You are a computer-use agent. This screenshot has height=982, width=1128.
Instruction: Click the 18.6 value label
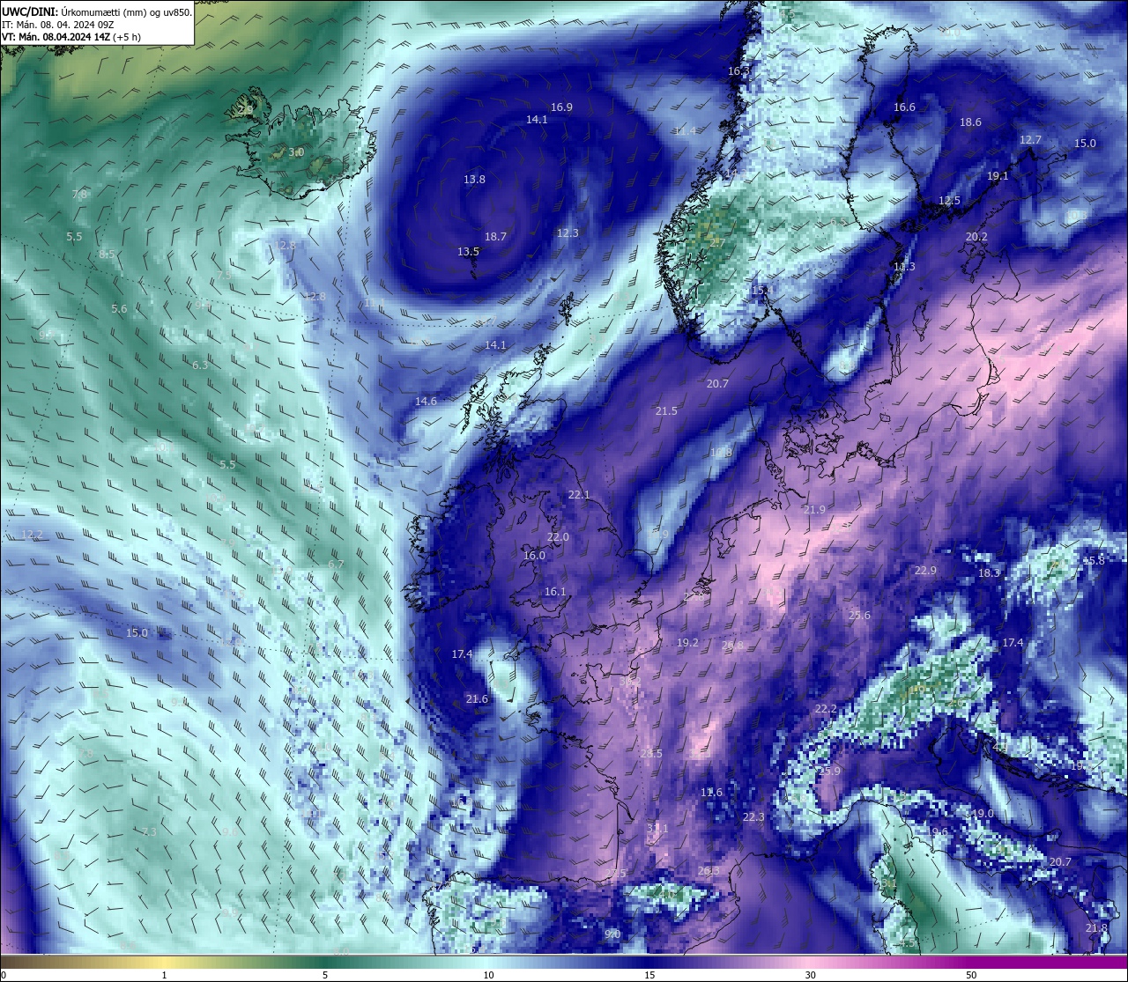(x=970, y=122)
